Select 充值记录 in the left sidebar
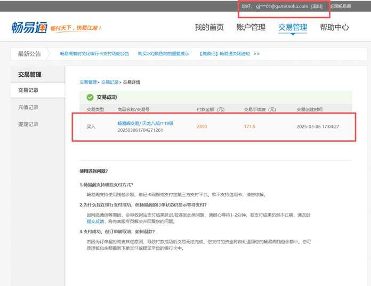Screen dimensions: 371x286 click(x=28, y=107)
